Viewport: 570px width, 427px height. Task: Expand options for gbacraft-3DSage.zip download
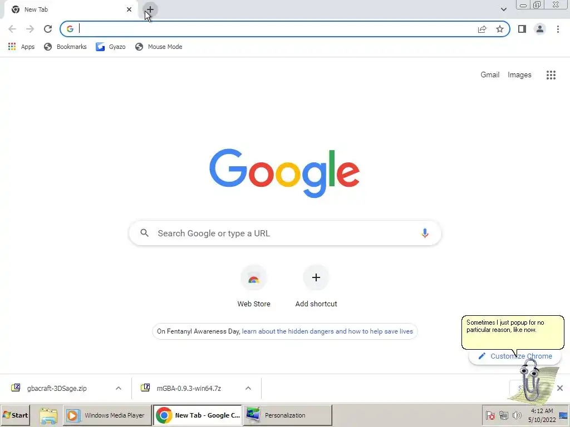[119, 388]
